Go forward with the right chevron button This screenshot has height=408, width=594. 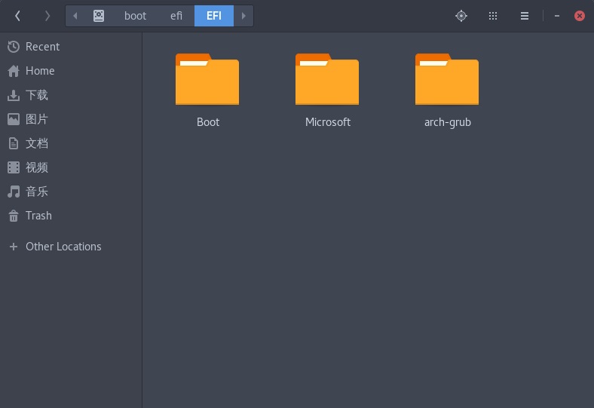47,16
